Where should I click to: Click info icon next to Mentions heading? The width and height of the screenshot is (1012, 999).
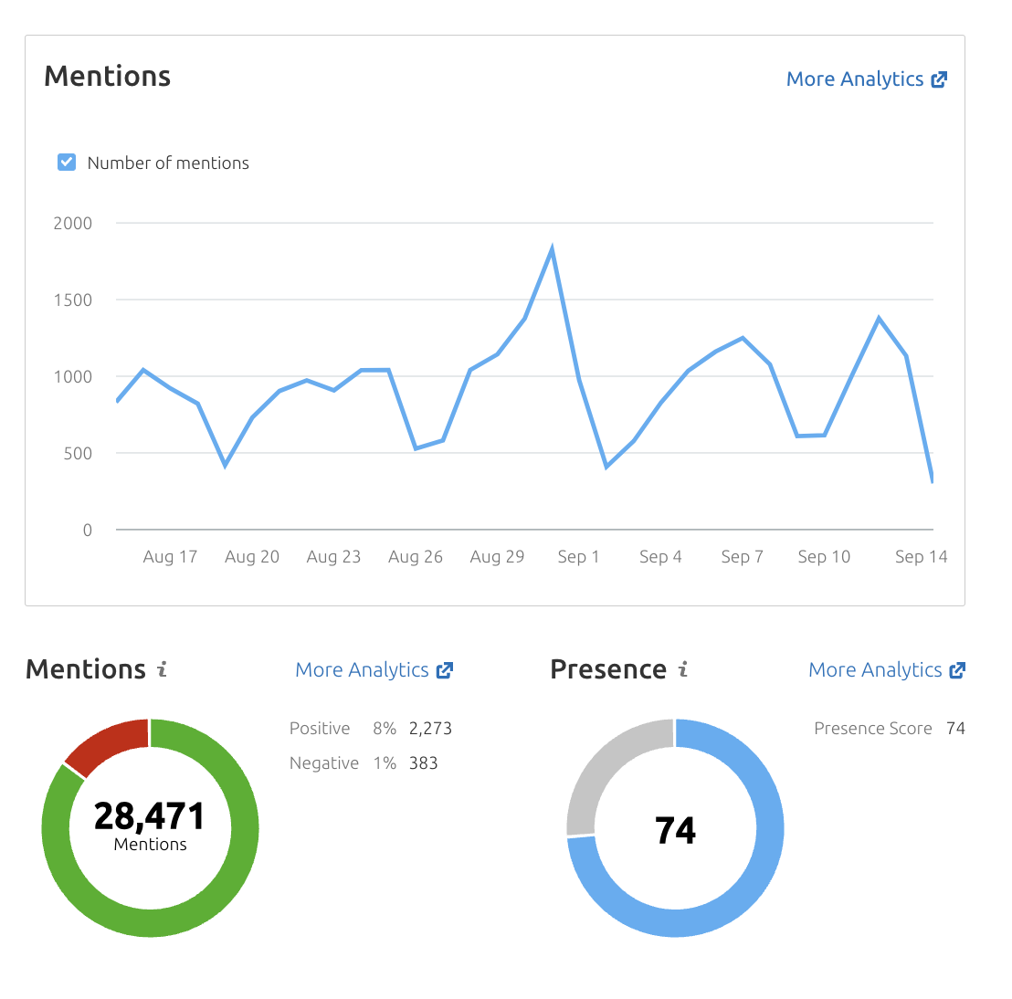(162, 669)
